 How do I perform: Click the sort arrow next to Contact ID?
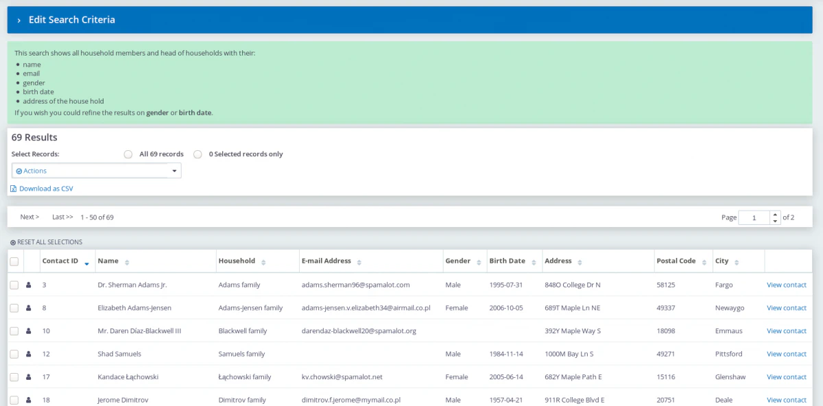[x=86, y=263]
